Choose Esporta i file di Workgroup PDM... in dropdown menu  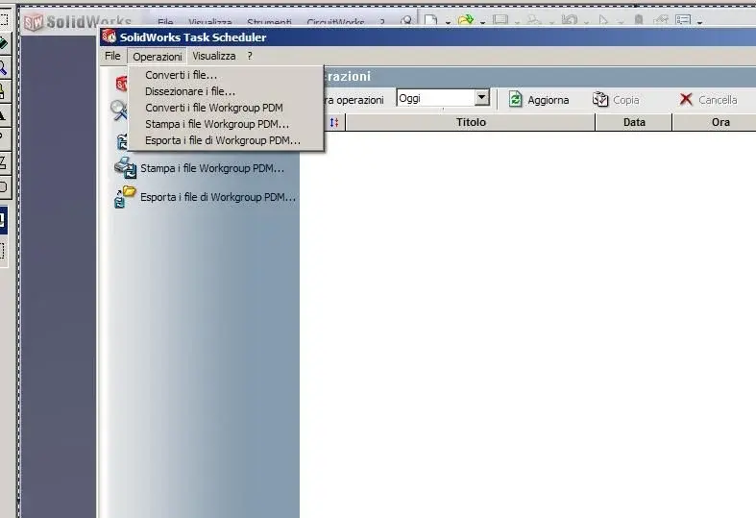point(222,140)
